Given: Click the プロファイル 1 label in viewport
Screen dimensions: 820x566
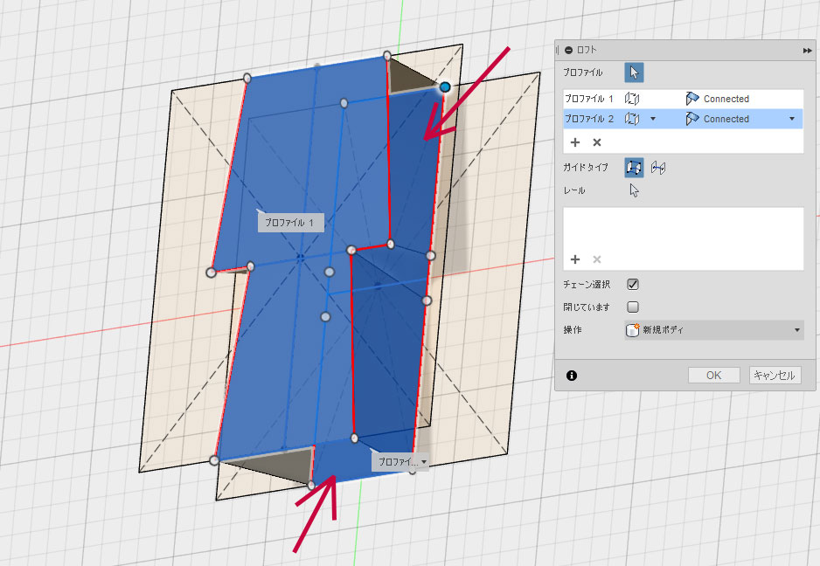Looking at the screenshot, I should (x=291, y=223).
